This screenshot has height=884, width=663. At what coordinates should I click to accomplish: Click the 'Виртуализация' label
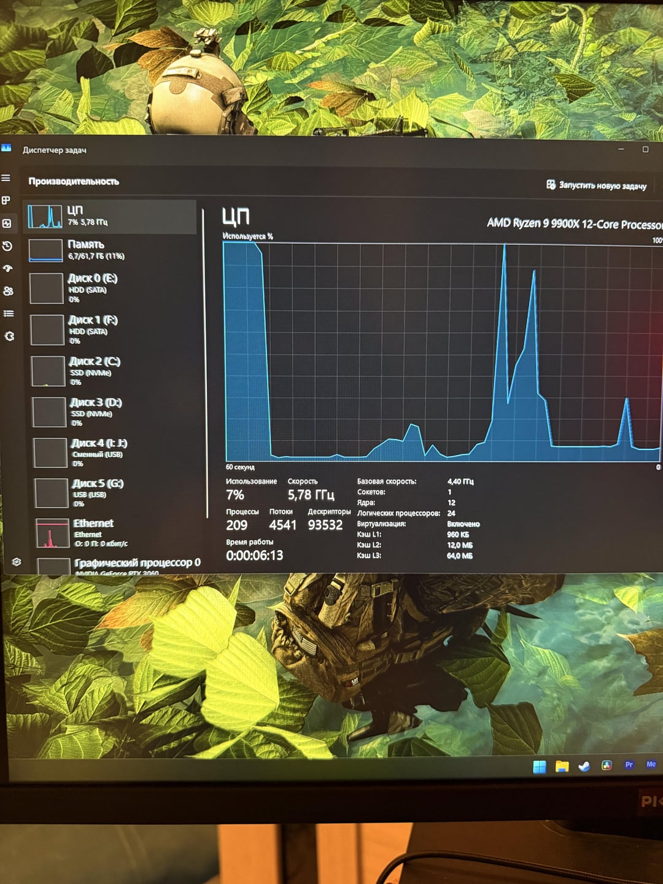tap(381, 524)
